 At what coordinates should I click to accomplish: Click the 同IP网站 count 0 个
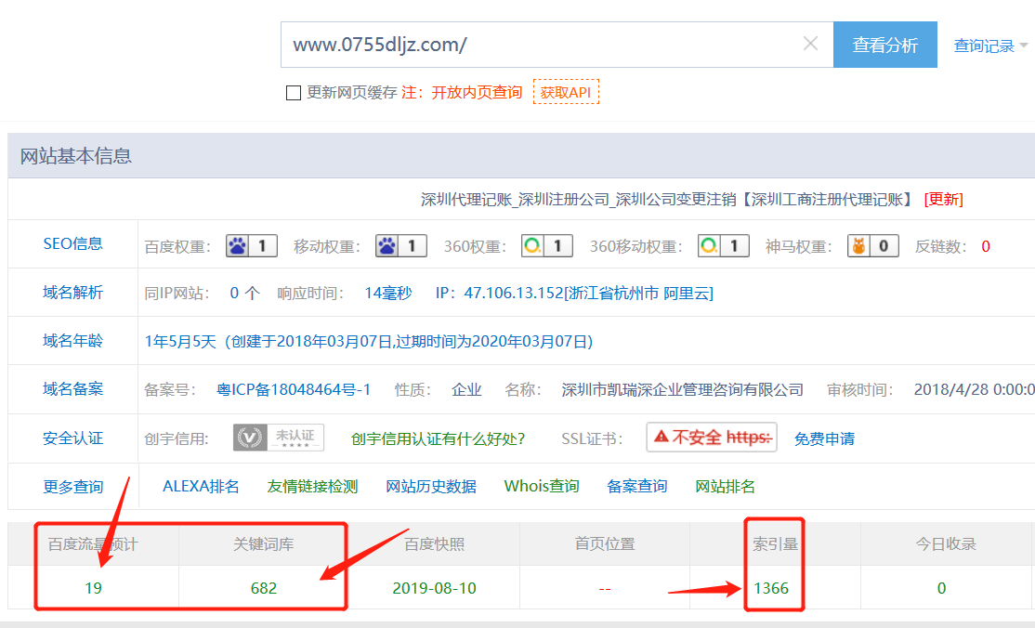pos(245,294)
